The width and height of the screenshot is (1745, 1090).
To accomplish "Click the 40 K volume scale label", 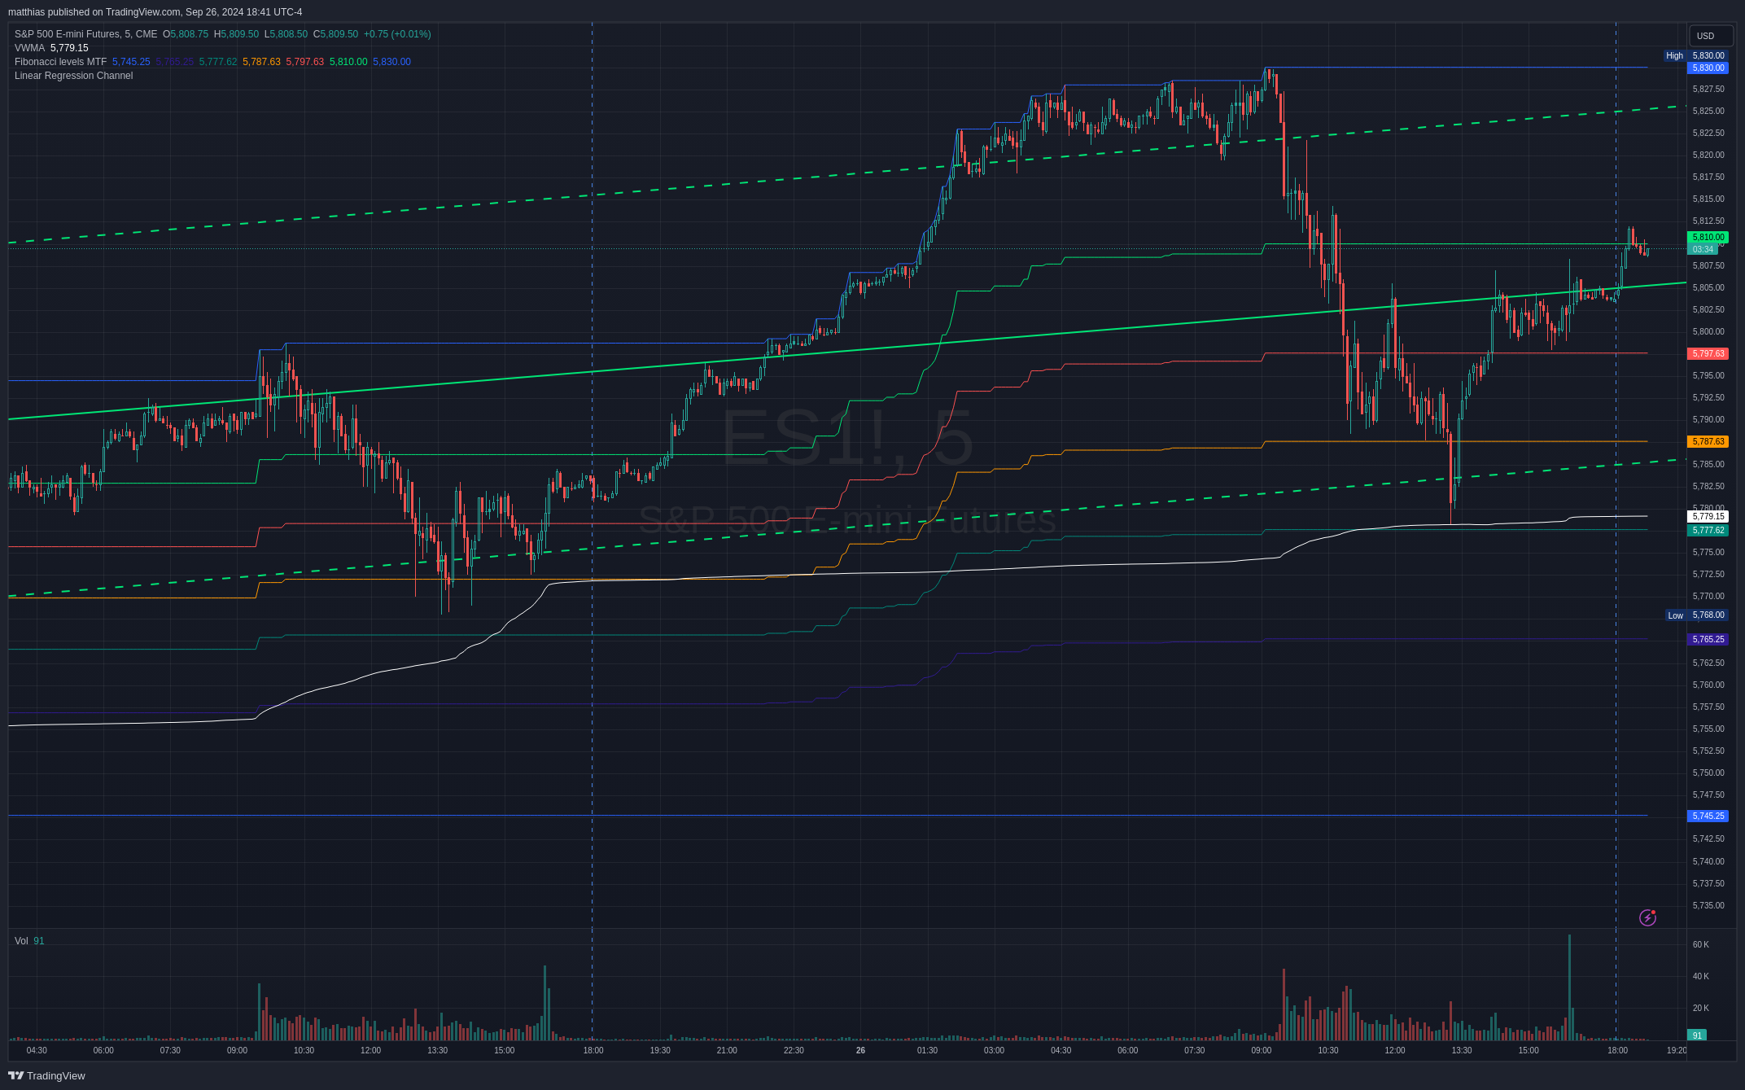I will [x=1701, y=977].
